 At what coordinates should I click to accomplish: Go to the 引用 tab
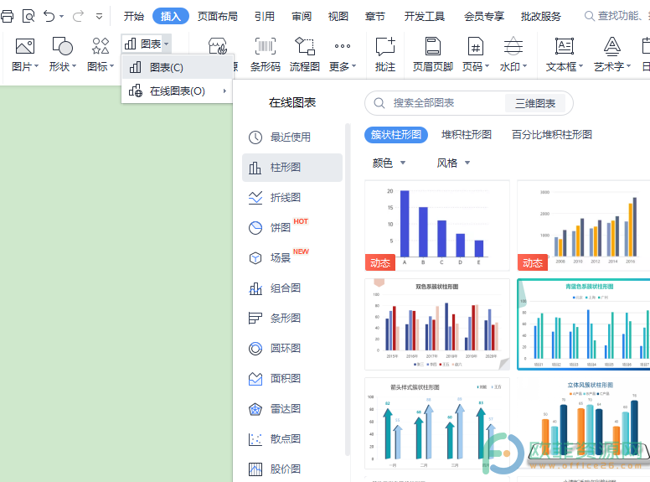point(265,16)
